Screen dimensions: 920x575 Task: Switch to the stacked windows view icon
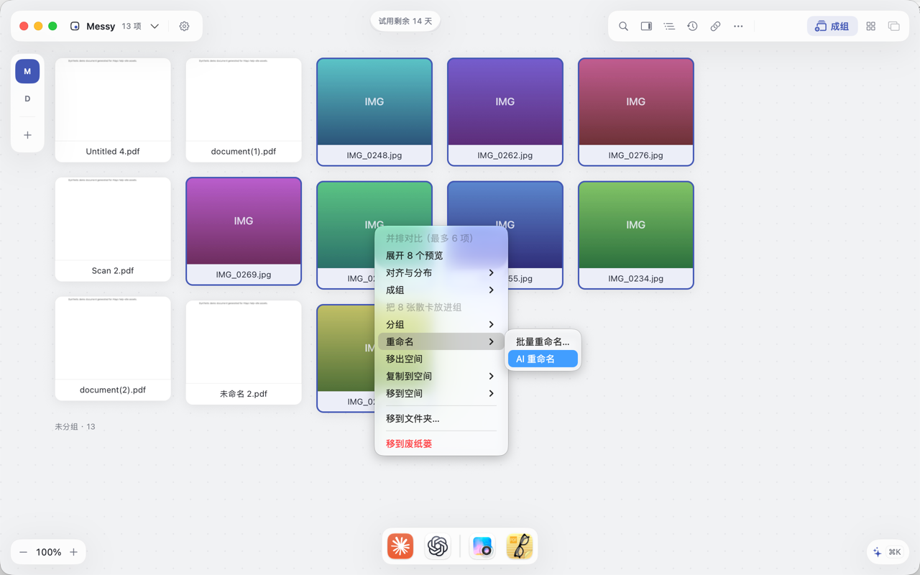click(x=893, y=27)
